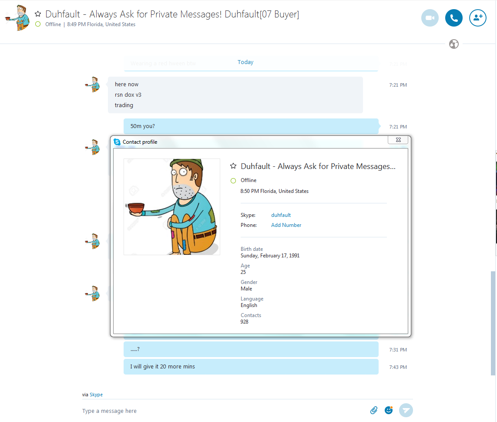Select the 'rsn dox v3' message line
The width and height of the screenshot is (497, 422).
pos(128,95)
